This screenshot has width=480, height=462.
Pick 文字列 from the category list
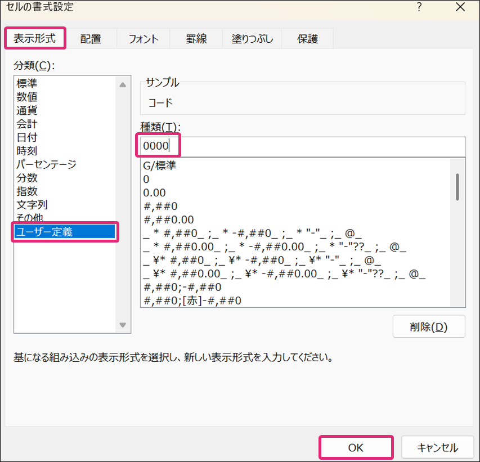click(x=32, y=205)
